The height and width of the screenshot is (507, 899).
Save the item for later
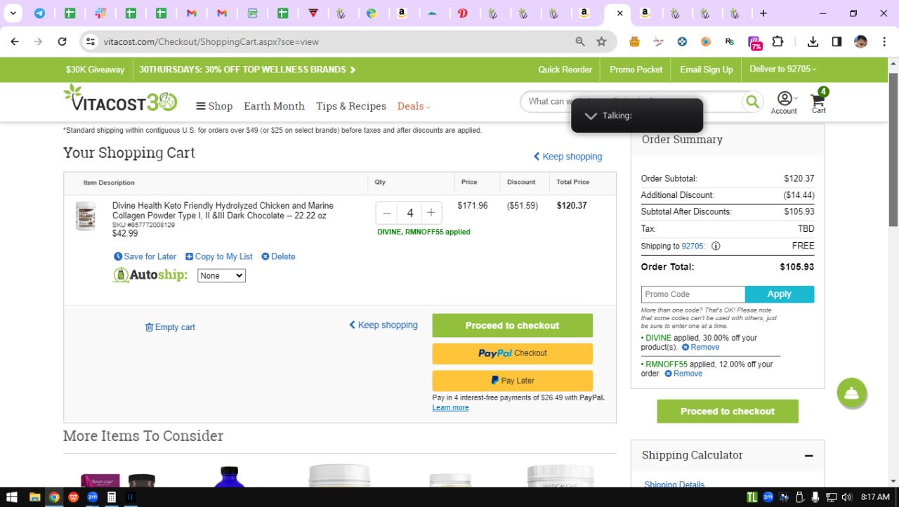[x=145, y=256]
